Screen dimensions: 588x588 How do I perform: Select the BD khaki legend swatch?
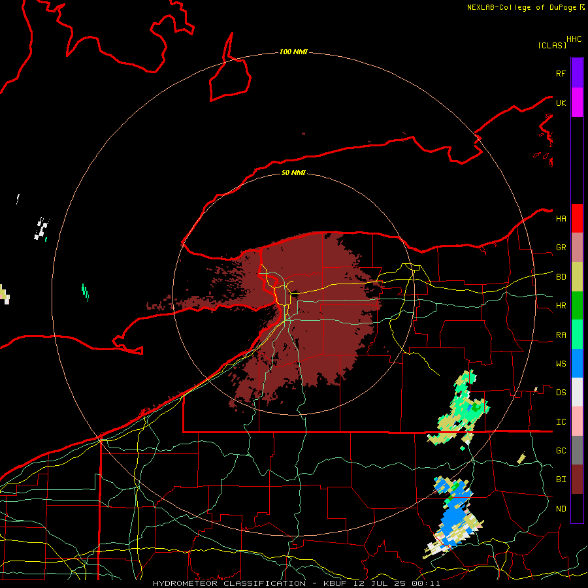[x=577, y=277]
